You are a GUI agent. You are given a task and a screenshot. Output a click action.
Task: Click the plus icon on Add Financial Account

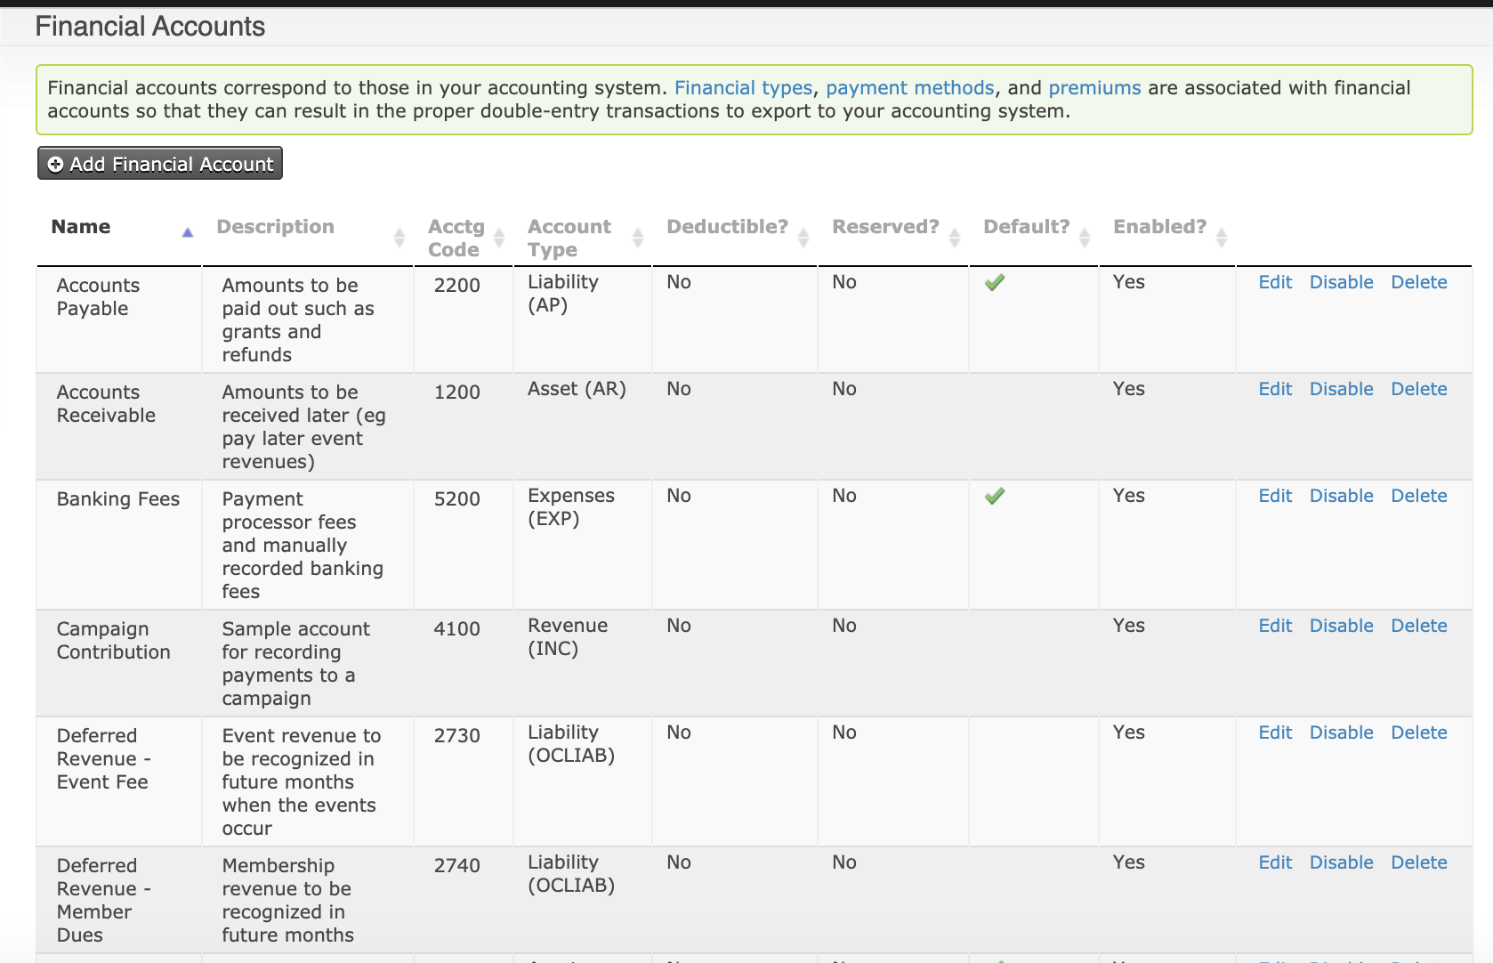coord(54,164)
